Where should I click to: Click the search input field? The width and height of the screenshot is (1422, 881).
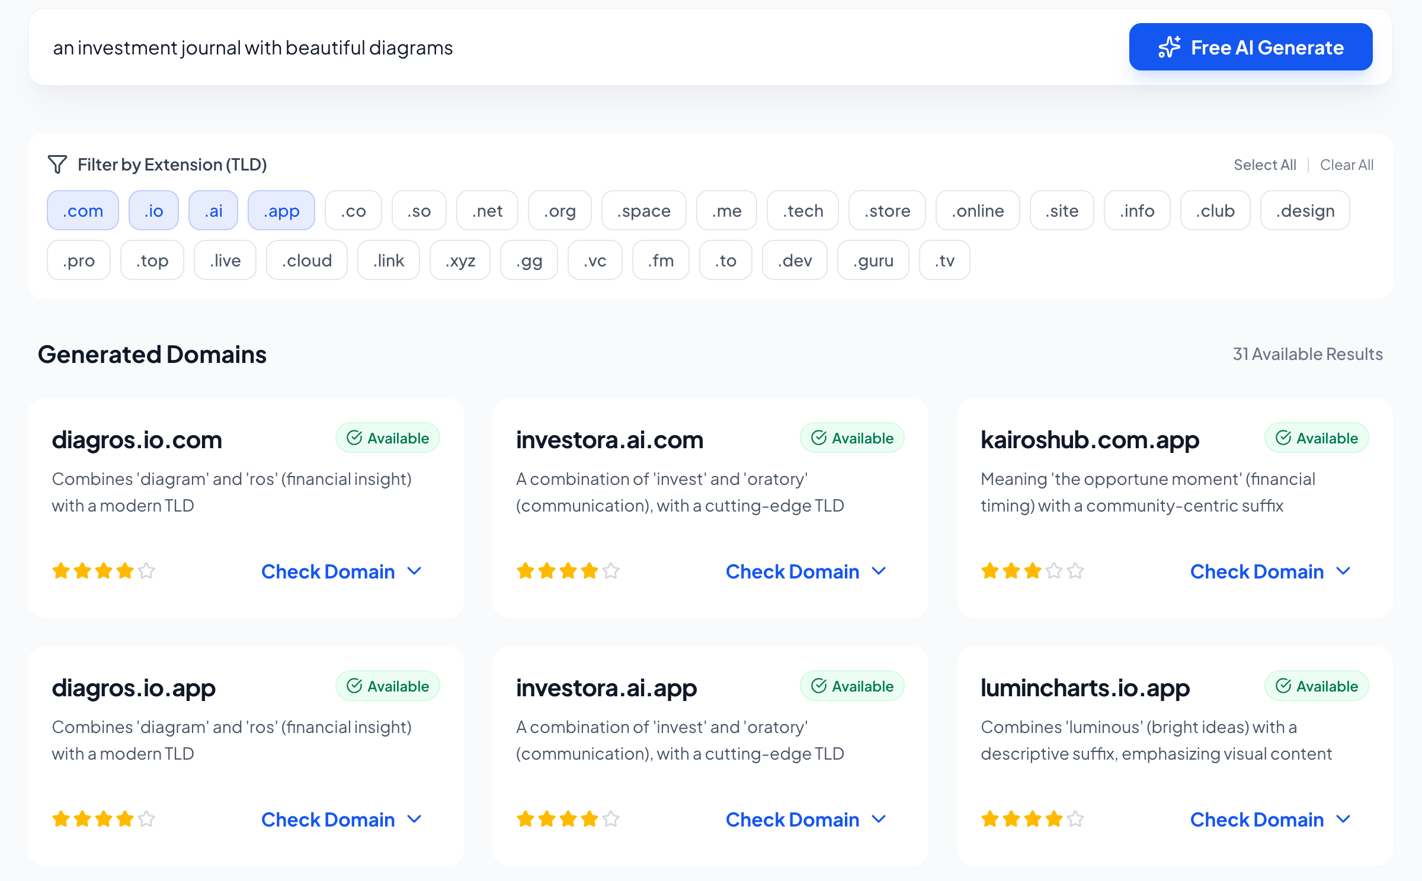click(x=355, y=47)
